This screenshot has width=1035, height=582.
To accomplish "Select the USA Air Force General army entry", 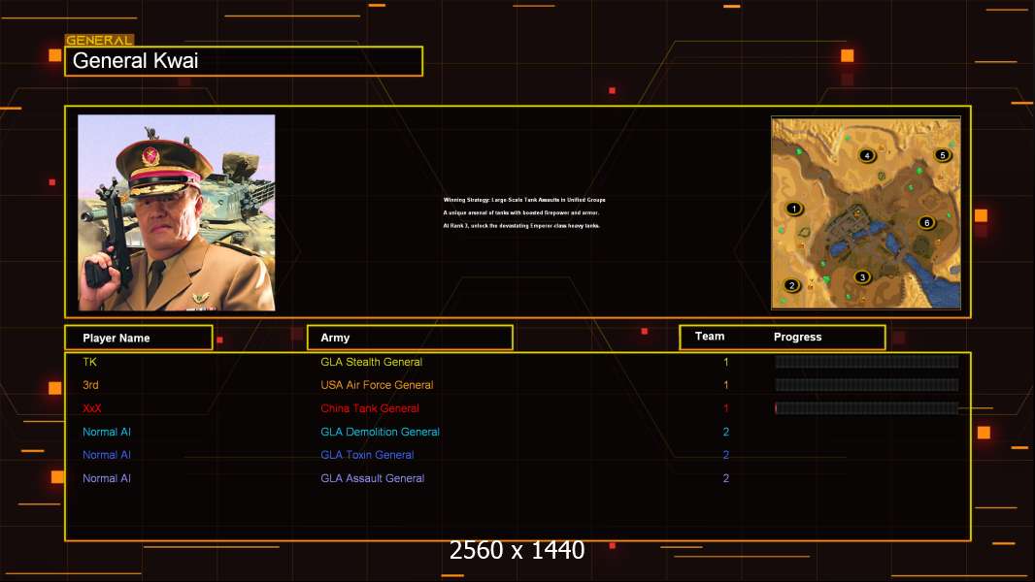I will (x=377, y=385).
